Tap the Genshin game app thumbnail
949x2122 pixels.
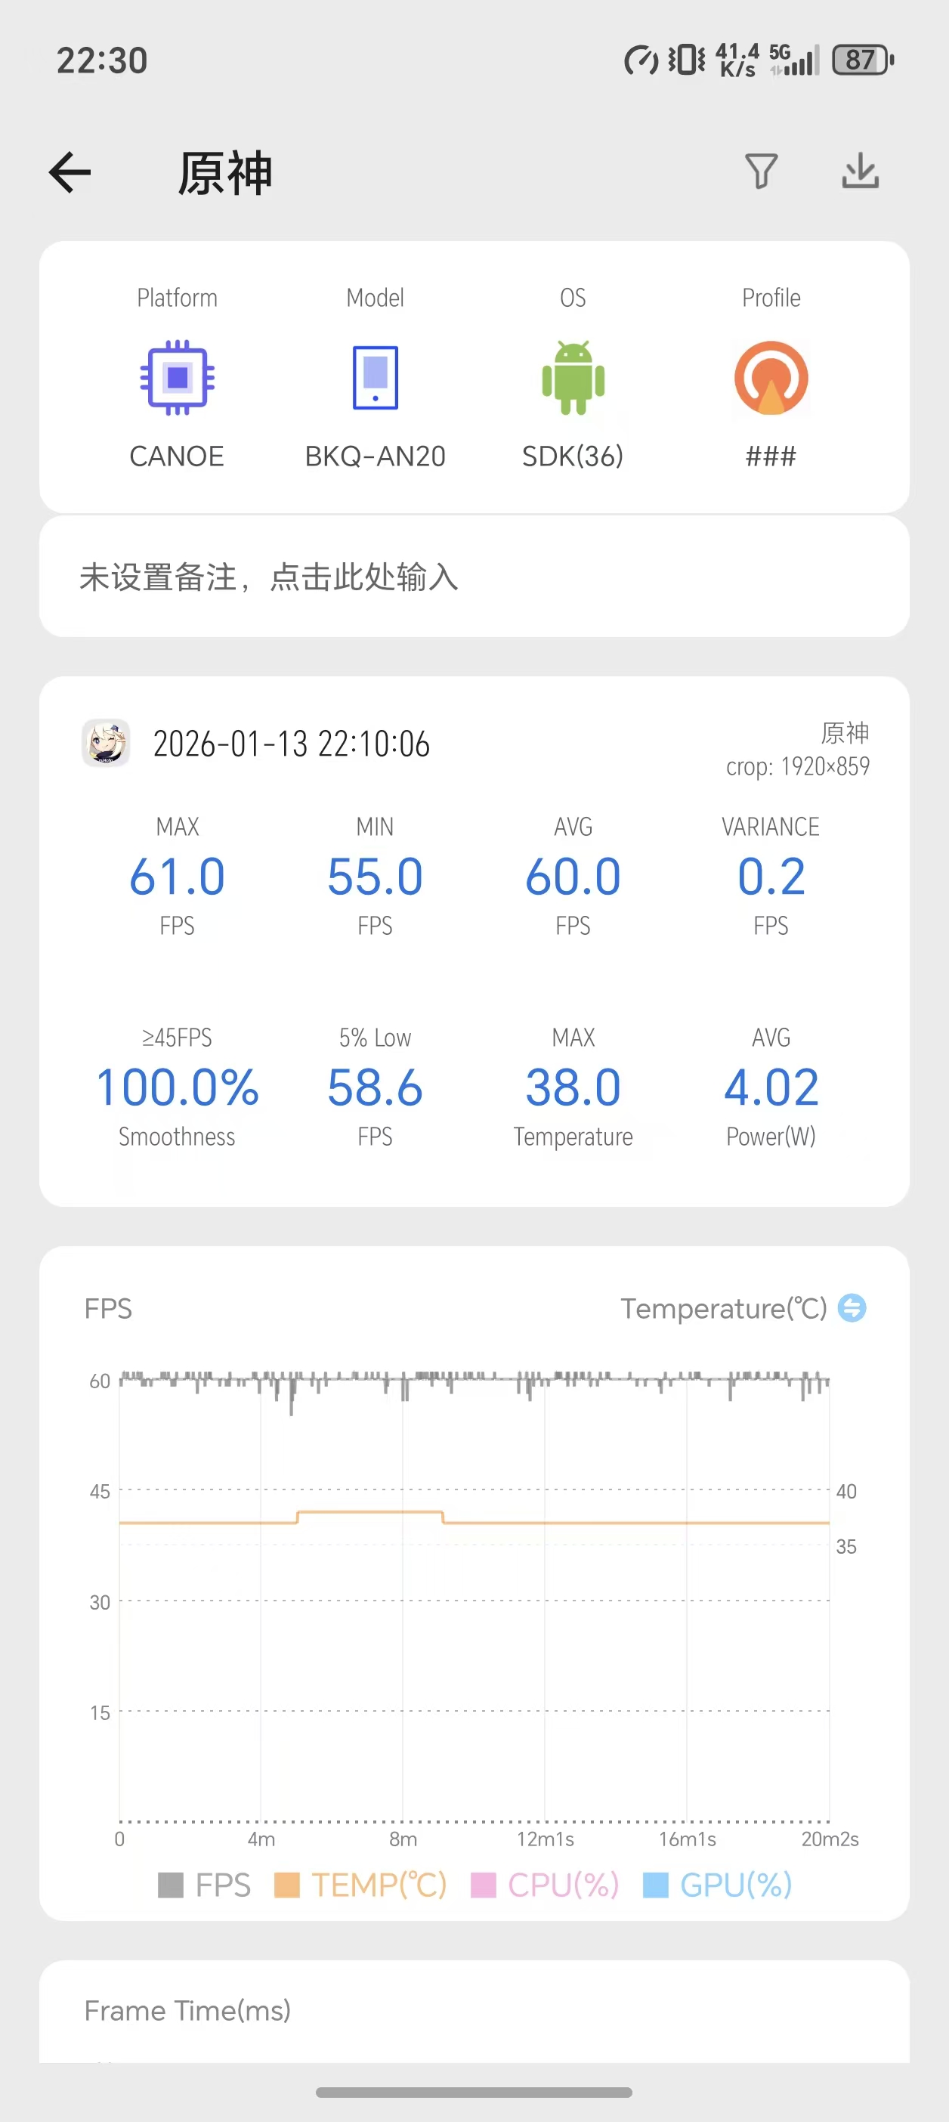tap(107, 742)
